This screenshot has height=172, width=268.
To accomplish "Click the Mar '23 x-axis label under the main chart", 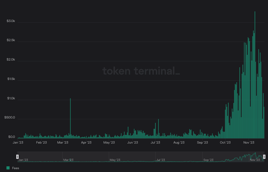I will (x=63, y=143).
